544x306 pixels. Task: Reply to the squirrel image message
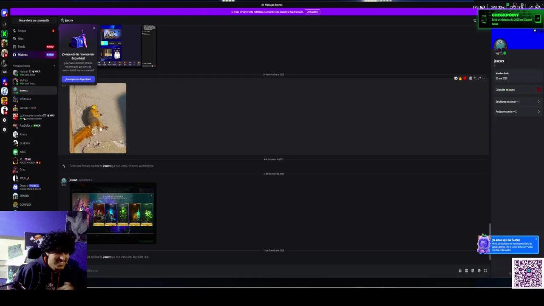tap(475, 78)
